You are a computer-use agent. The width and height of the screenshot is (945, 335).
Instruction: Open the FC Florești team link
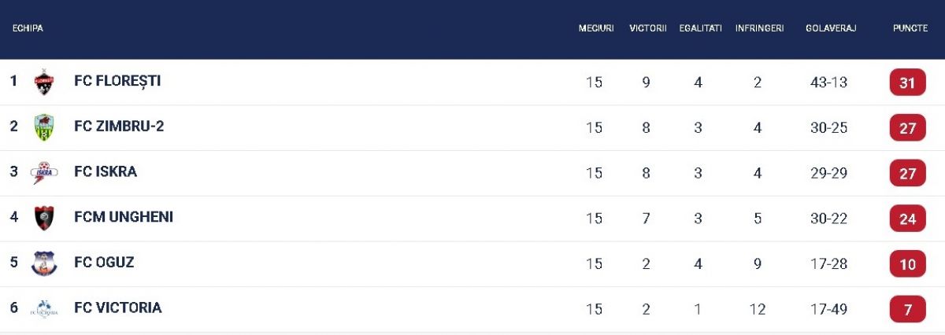[117, 81]
